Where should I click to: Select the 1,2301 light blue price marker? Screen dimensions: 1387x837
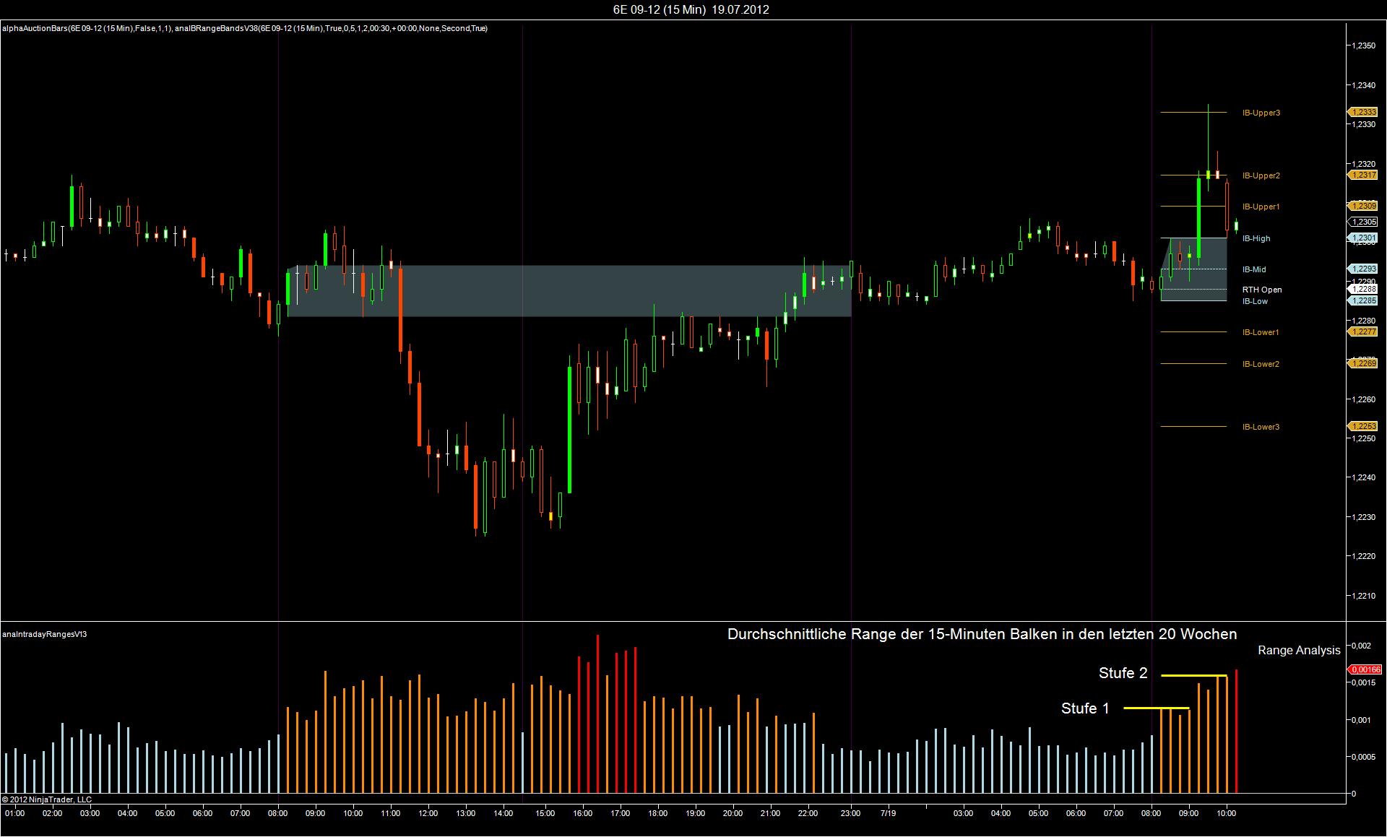[1363, 238]
